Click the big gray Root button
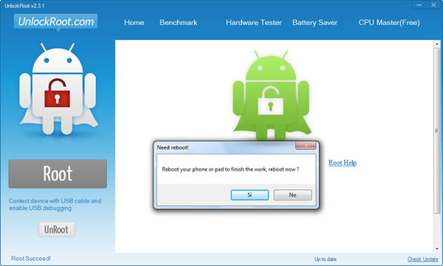Viewport: 443px width, 266px height. pyautogui.click(x=58, y=174)
